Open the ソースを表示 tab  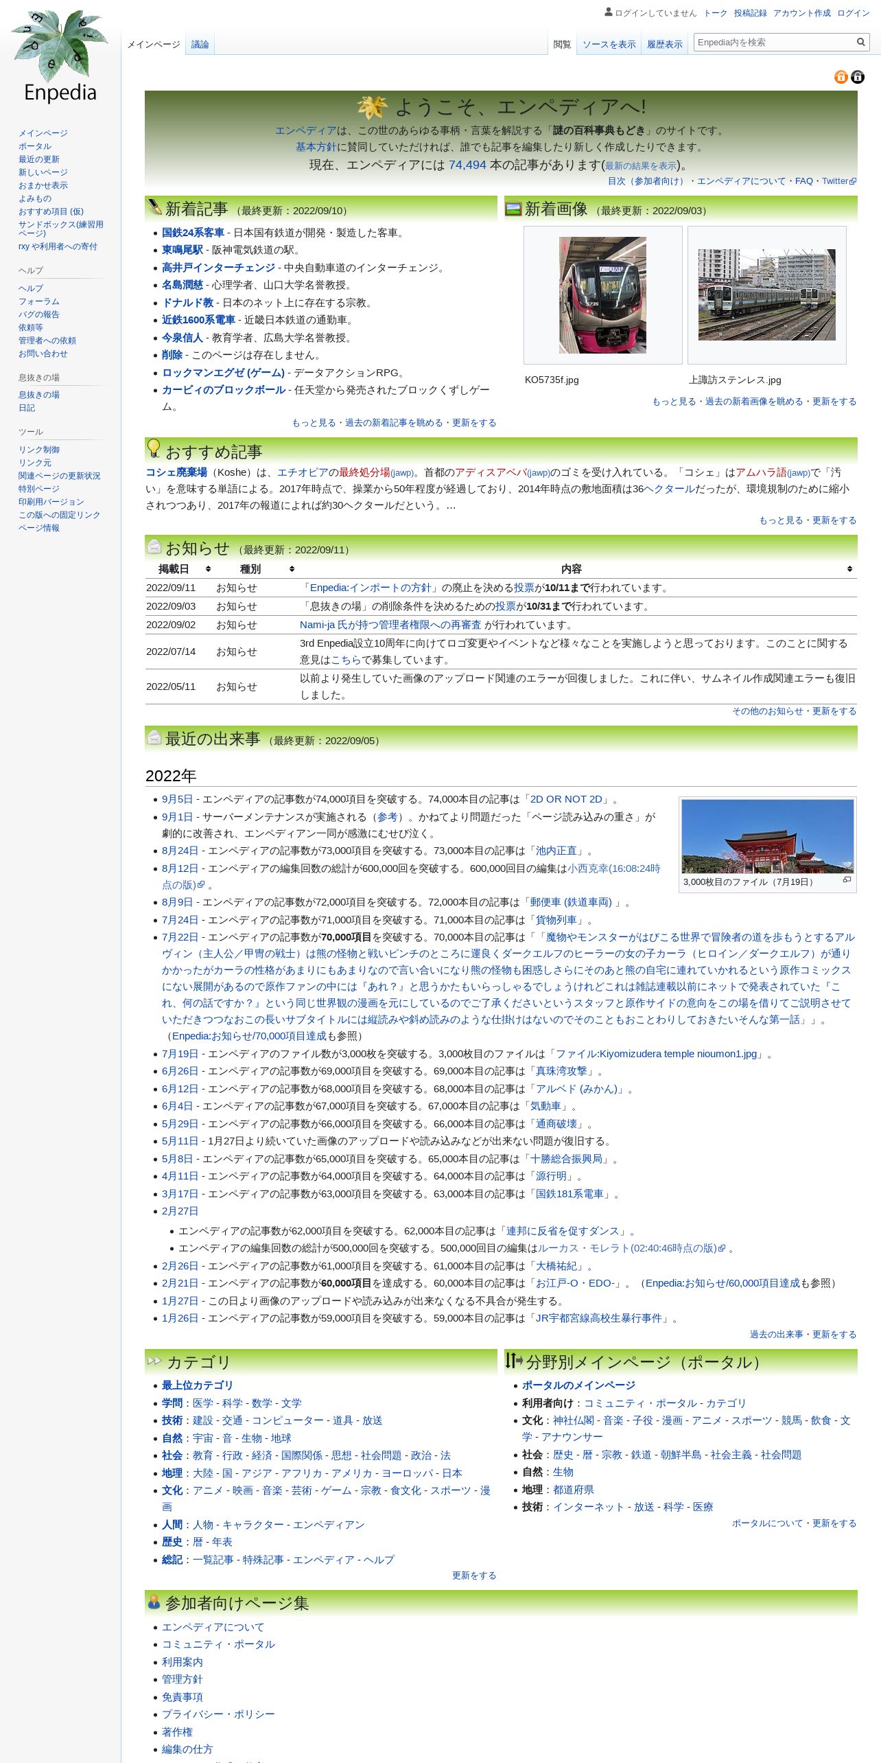(x=609, y=45)
